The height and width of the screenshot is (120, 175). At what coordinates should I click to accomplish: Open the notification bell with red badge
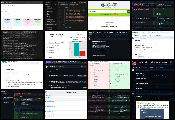[114, 14]
